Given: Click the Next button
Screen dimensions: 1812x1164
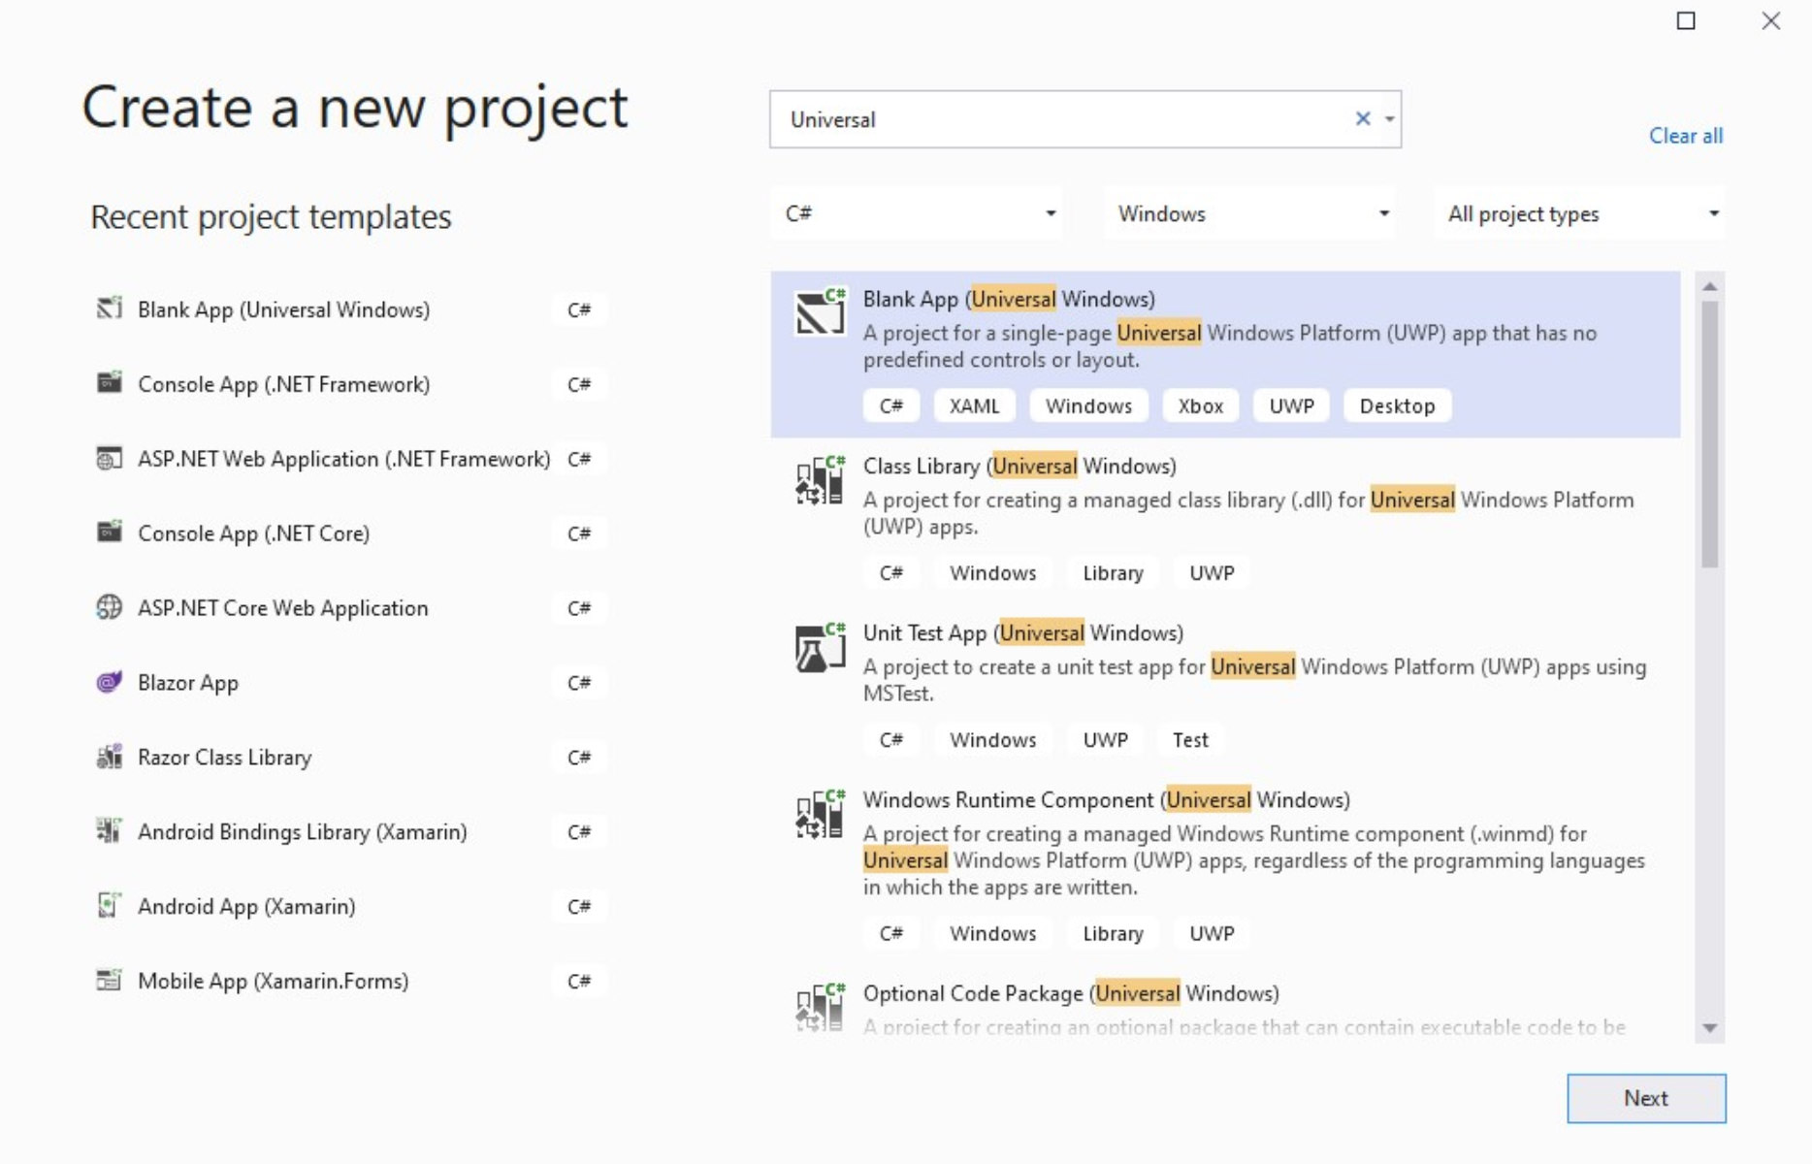Looking at the screenshot, I should (1646, 1098).
